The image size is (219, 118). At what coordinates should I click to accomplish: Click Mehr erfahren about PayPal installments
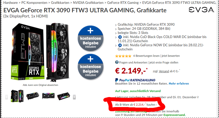point(179,84)
